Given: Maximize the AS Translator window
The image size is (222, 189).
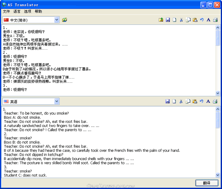Looking at the screenshot, I should coord(210,5).
